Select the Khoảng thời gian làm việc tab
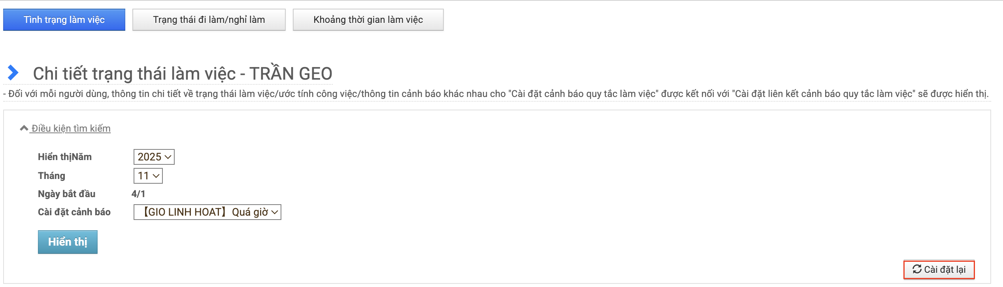The width and height of the screenshot is (1003, 287). click(x=368, y=20)
